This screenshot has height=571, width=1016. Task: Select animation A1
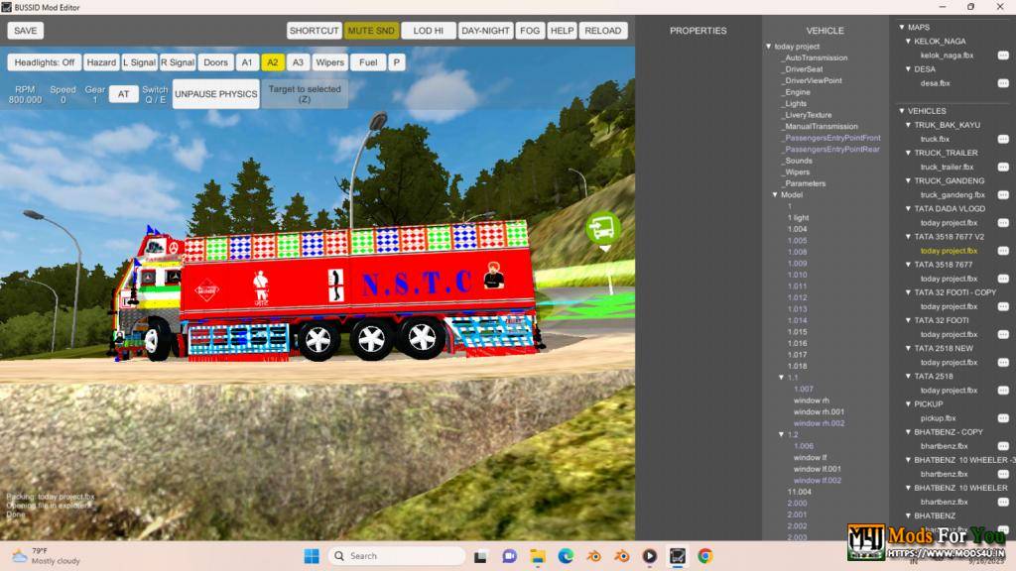[x=247, y=62]
